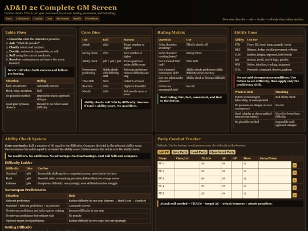The height and width of the screenshot is (231, 308).
Task: Edit the PC 4 name field
Action: pyautogui.click(x=166, y=187)
